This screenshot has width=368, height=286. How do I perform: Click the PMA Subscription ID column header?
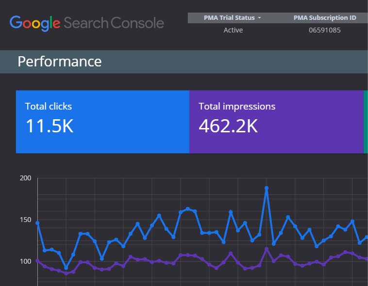click(x=325, y=18)
